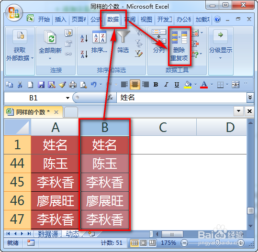
Task: Click the Remove Duplicates (删除重复项) icon
Action: coord(179,37)
